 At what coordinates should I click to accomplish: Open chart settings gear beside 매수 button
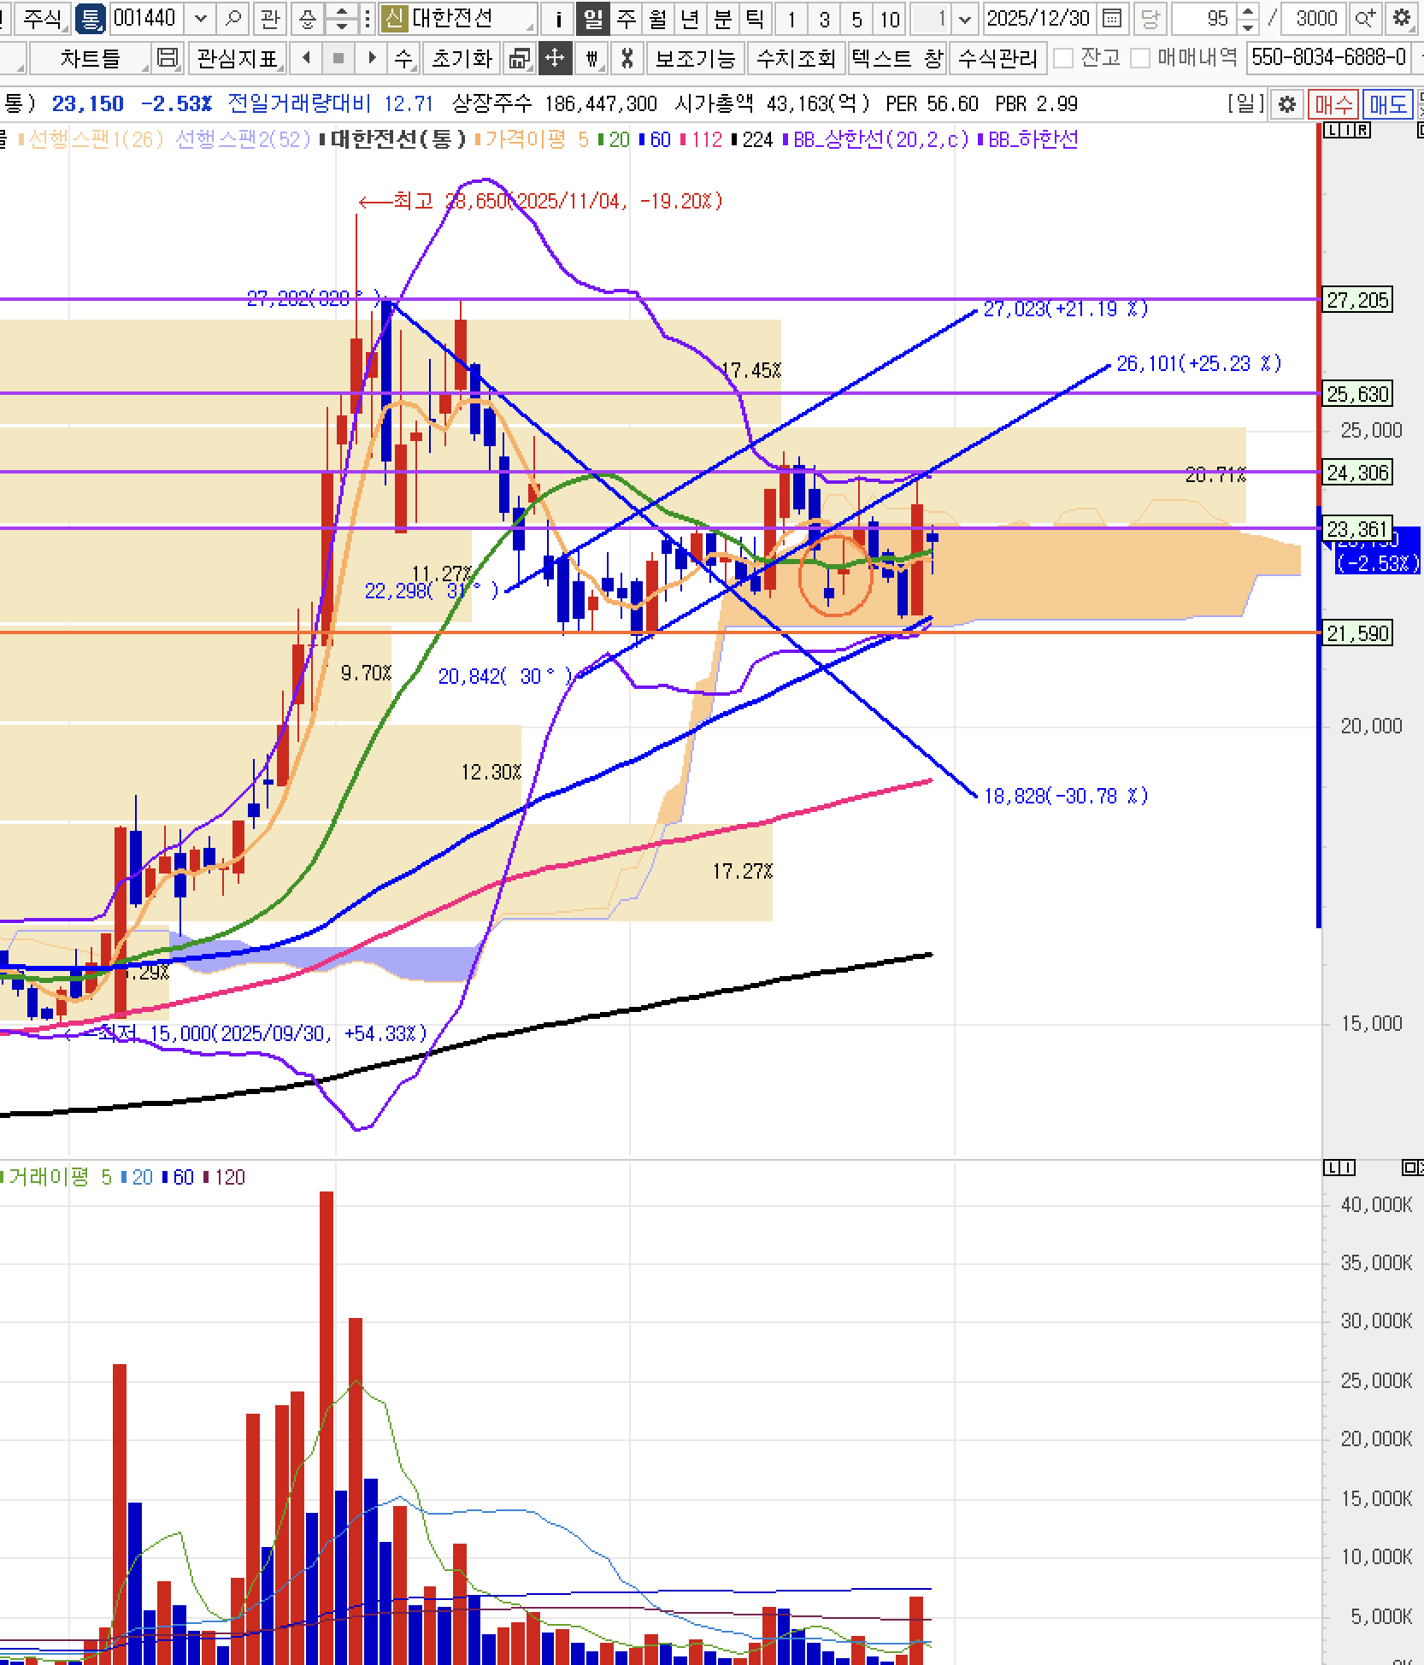coord(1286,104)
